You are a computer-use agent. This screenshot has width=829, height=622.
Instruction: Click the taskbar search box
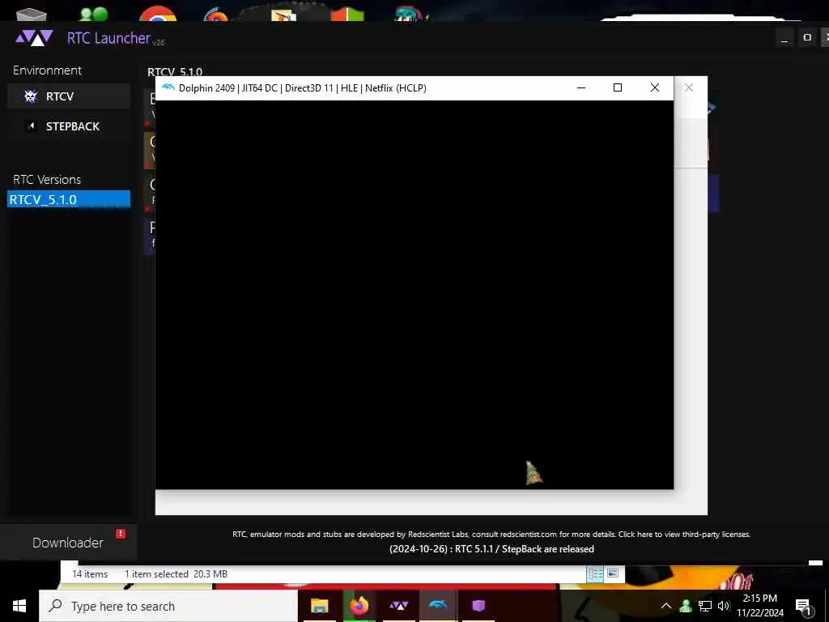(x=168, y=606)
